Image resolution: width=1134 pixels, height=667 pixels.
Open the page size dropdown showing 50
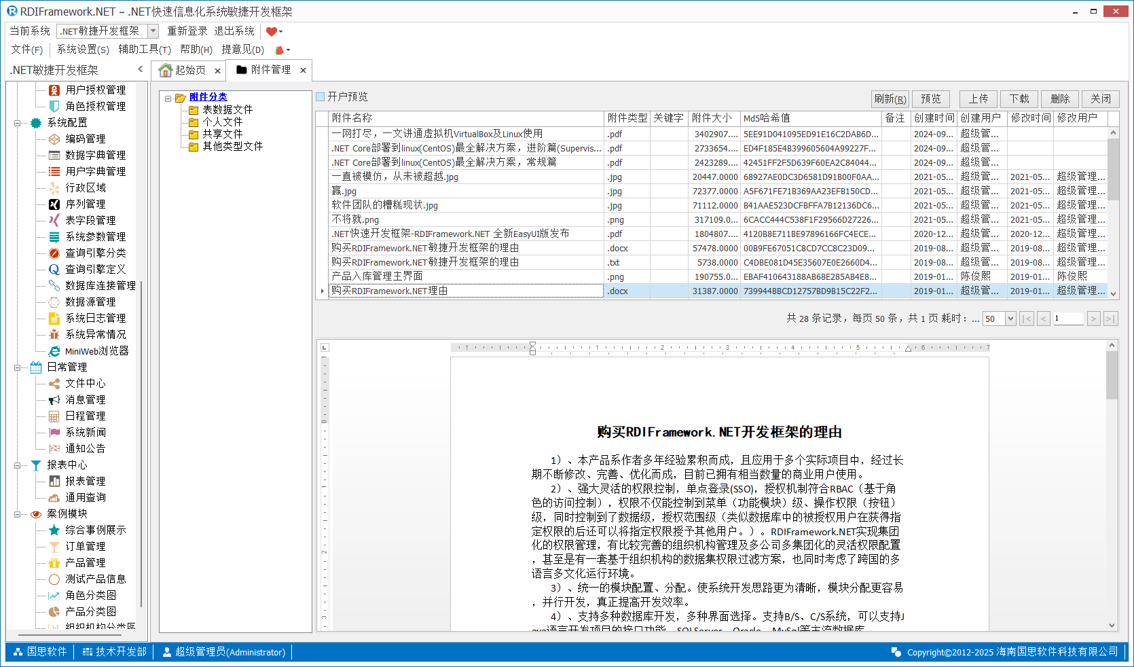pos(1010,319)
